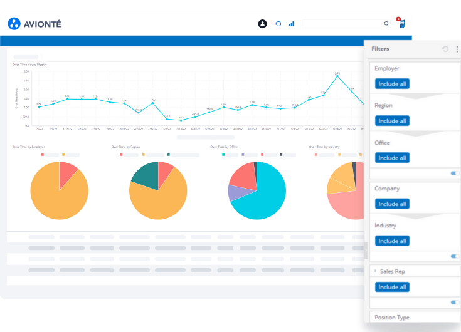Click Include all under Employer

392,83
